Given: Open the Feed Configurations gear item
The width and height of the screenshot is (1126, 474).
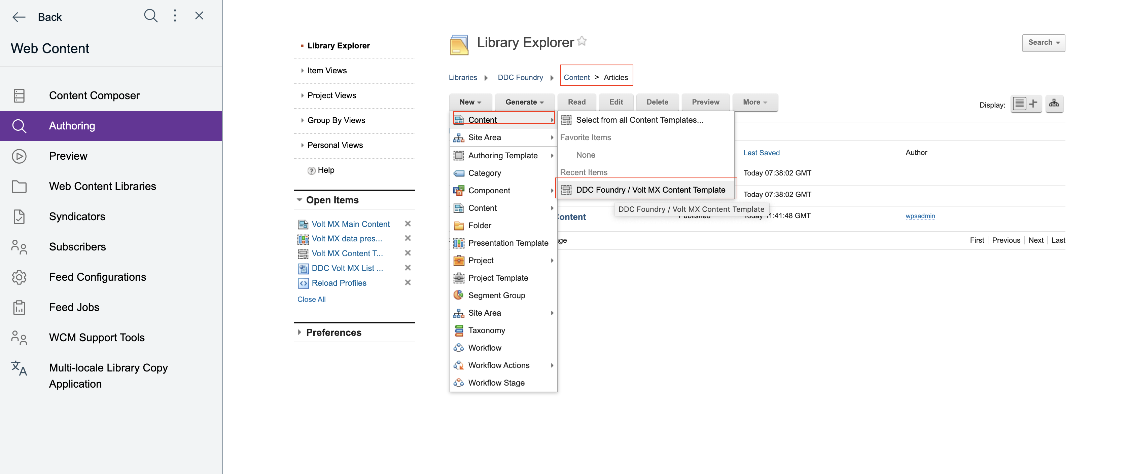Looking at the screenshot, I should point(97,277).
